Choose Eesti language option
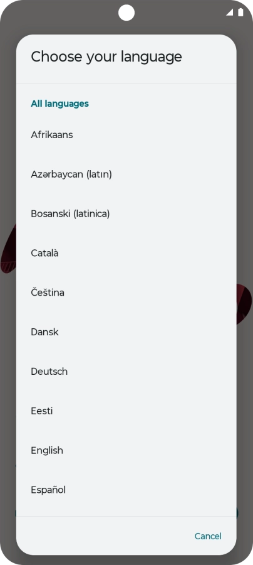The width and height of the screenshot is (253, 565). click(126, 411)
